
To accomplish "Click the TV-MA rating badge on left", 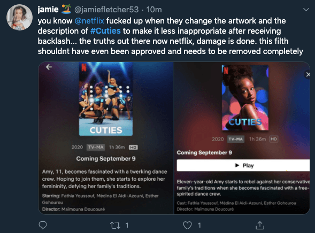I will 96,147.
